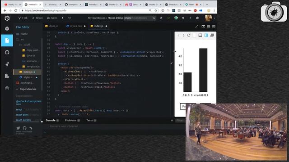Switch to the editor-only layout icon
This screenshot has height=162, width=289.
214,27
